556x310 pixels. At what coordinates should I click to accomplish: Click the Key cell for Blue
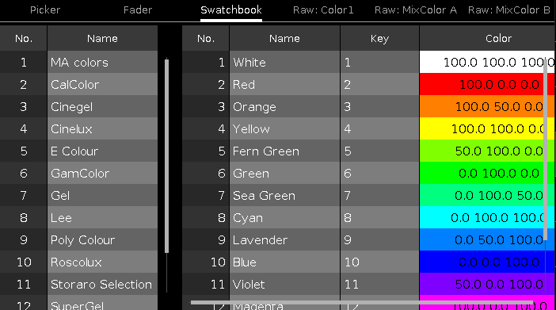click(379, 262)
